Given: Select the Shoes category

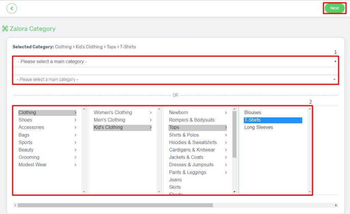Looking at the screenshot, I should [x=47, y=120].
